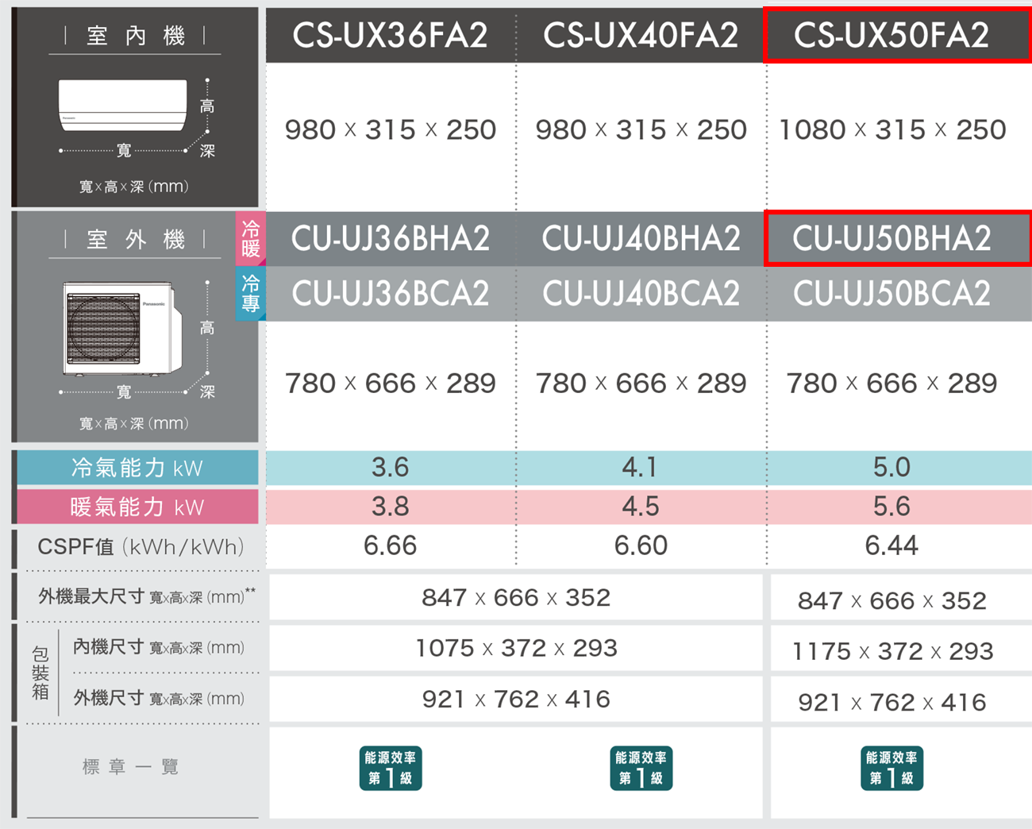The width and height of the screenshot is (1032, 829).
Task: Click the CU-UJ40BHA2 outdoor model
Action: 641,238
